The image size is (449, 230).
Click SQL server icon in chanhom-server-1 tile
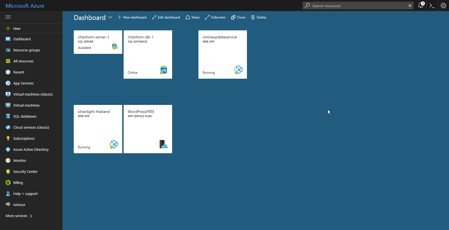point(115,46)
